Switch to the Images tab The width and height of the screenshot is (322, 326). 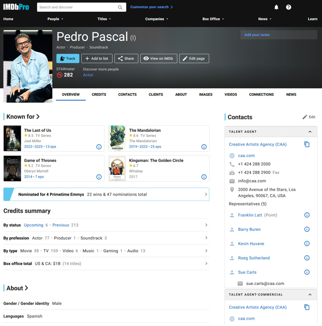point(205,95)
